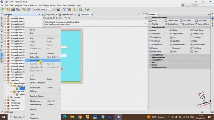214x120 pixels.
Task: Click the Build Project hammer icon
Action: [x=64, y=9]
